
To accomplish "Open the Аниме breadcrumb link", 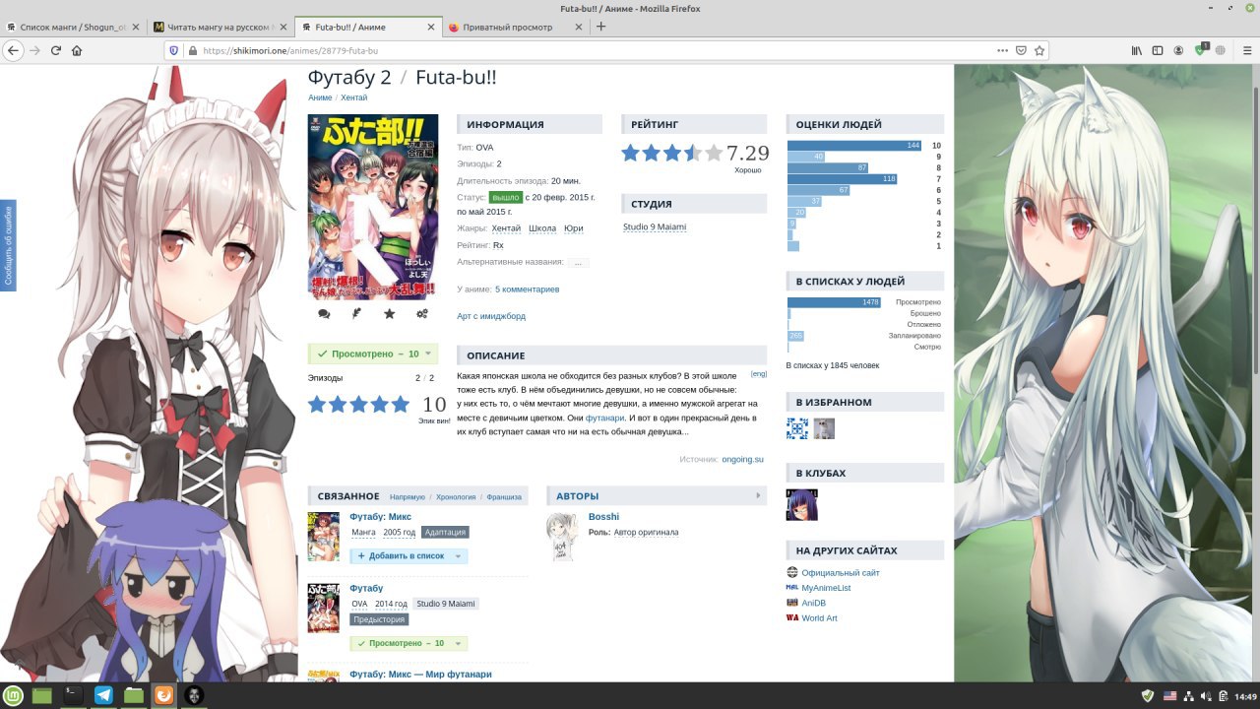I will [320, 98].
